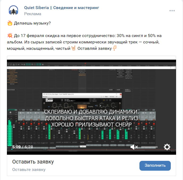Open the three-dot post options menu
183x180 pixels.
tap(172, 11)
